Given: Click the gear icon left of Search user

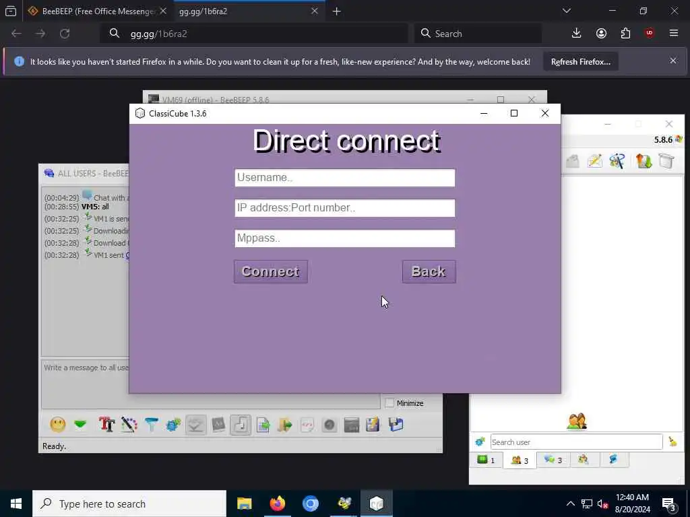Looking at the screenshot, I should tap(480, 442).
